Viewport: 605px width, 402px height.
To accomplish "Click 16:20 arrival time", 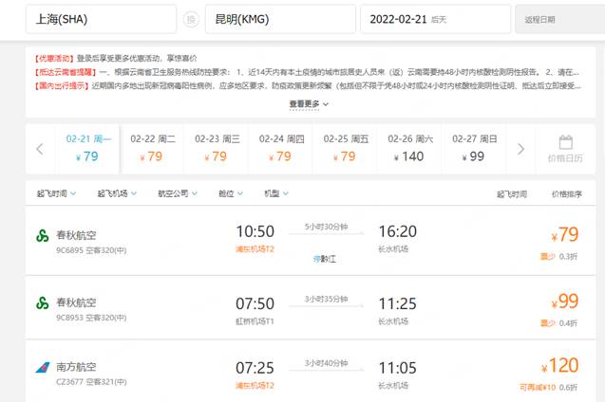I will [397, 231].
